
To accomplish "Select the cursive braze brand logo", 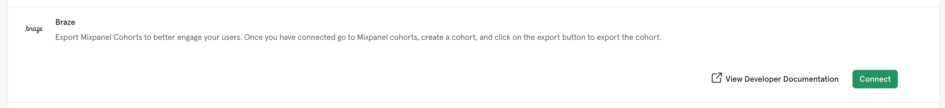I will (x=34, y=29).
